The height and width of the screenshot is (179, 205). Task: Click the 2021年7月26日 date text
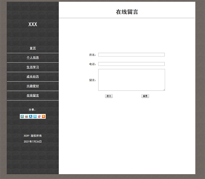click(33, 142)
